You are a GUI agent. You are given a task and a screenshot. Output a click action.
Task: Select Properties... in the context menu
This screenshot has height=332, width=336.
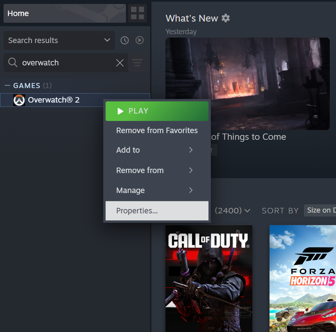coord(157,211)
